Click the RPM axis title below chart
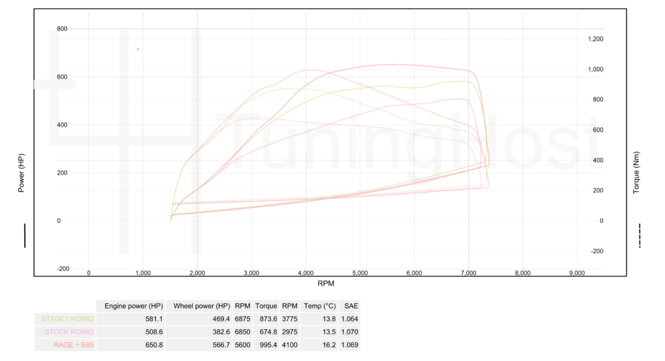The width and height of the screenshot is (665, 361). (327, 283)
